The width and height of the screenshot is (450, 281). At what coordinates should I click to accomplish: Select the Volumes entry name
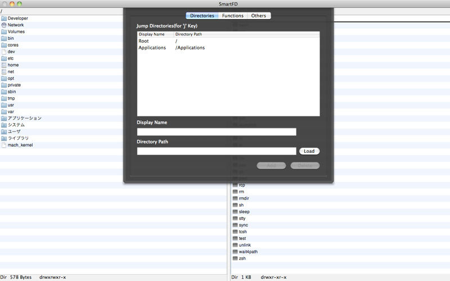[16, 31]
